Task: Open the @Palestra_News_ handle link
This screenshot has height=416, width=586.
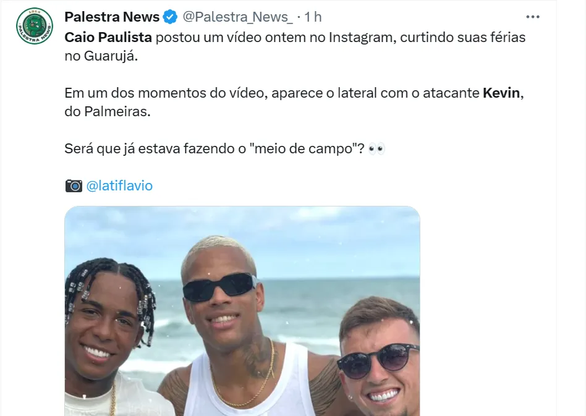Action: 237,17
